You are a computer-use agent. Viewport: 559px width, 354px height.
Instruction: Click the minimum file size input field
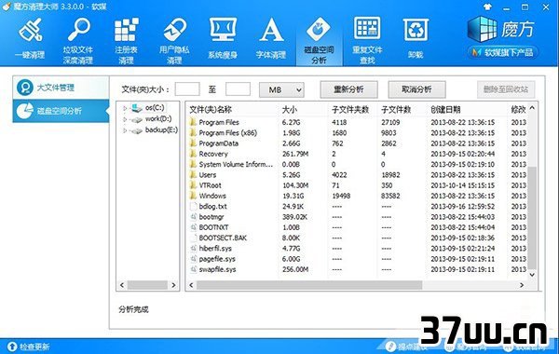(x=187, y=89)
